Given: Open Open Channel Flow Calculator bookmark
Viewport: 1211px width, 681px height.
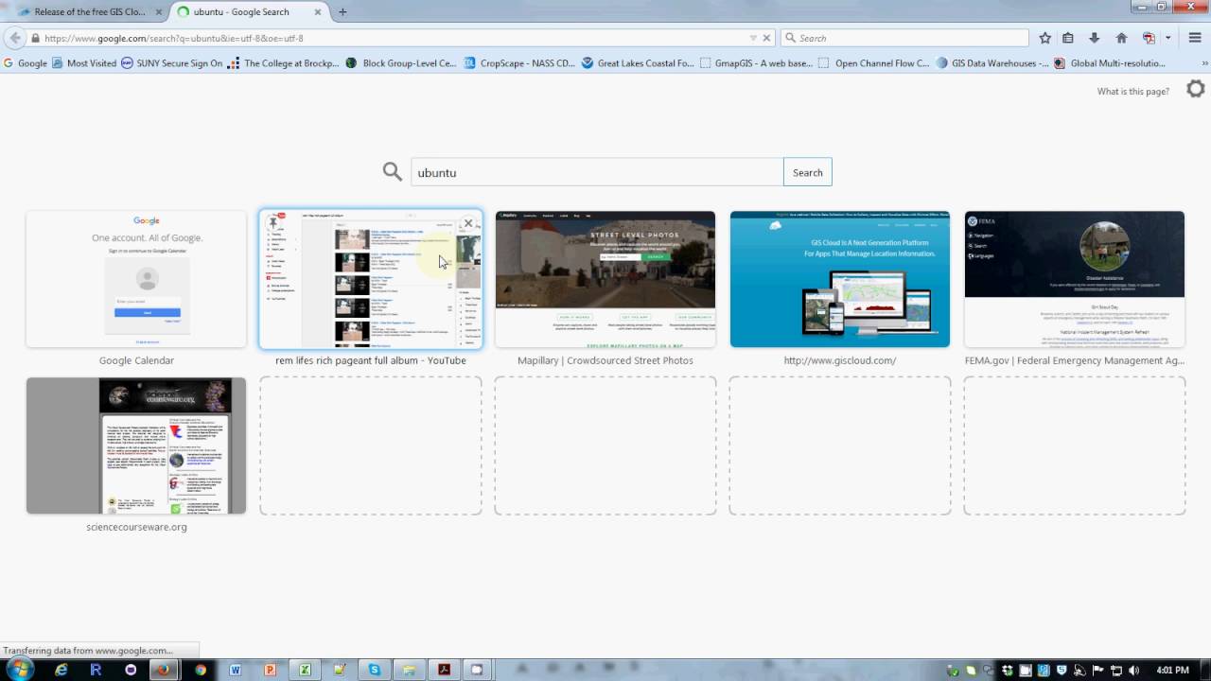Looking at the screenshot, I should point(874,63).
